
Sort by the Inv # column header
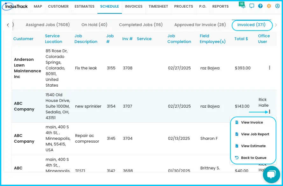[127, 39]
